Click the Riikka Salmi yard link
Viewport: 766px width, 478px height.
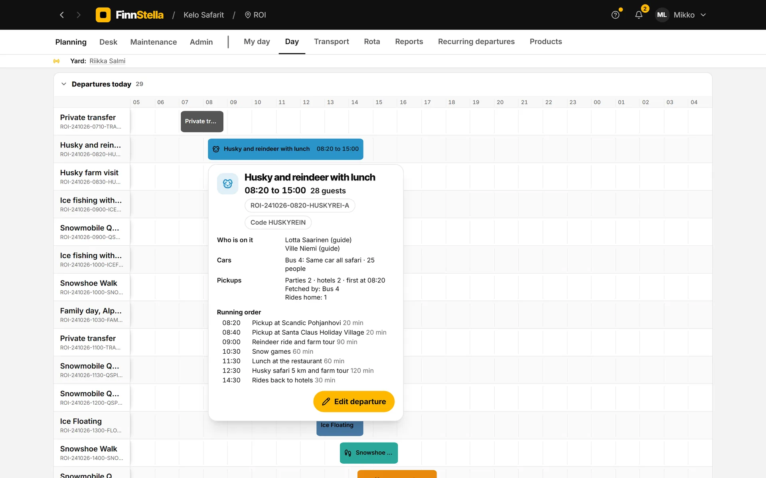(107, 61)
